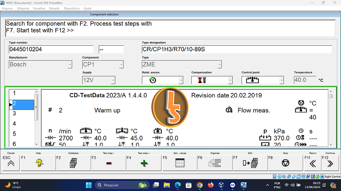341x191 pixels.
Task: Open the Entrada menu
Action: click(x=54, y=8)
